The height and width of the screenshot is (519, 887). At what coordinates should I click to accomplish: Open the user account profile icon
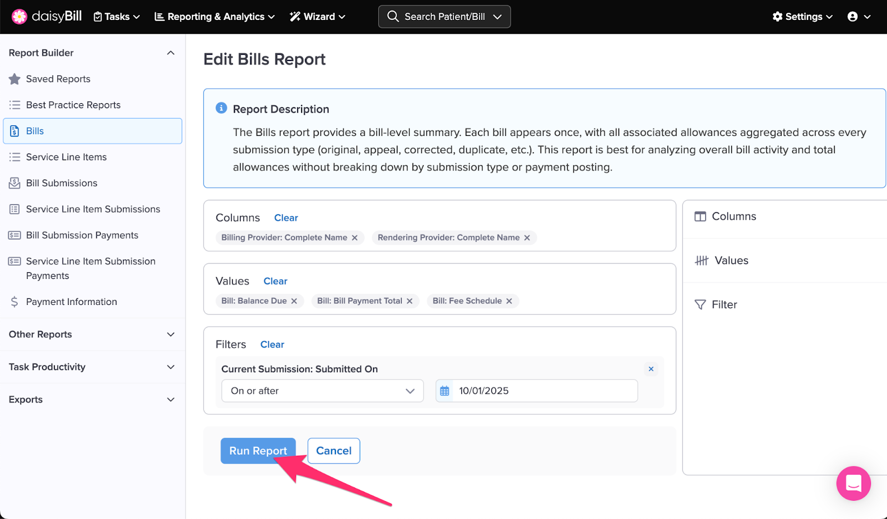[853, 17]
